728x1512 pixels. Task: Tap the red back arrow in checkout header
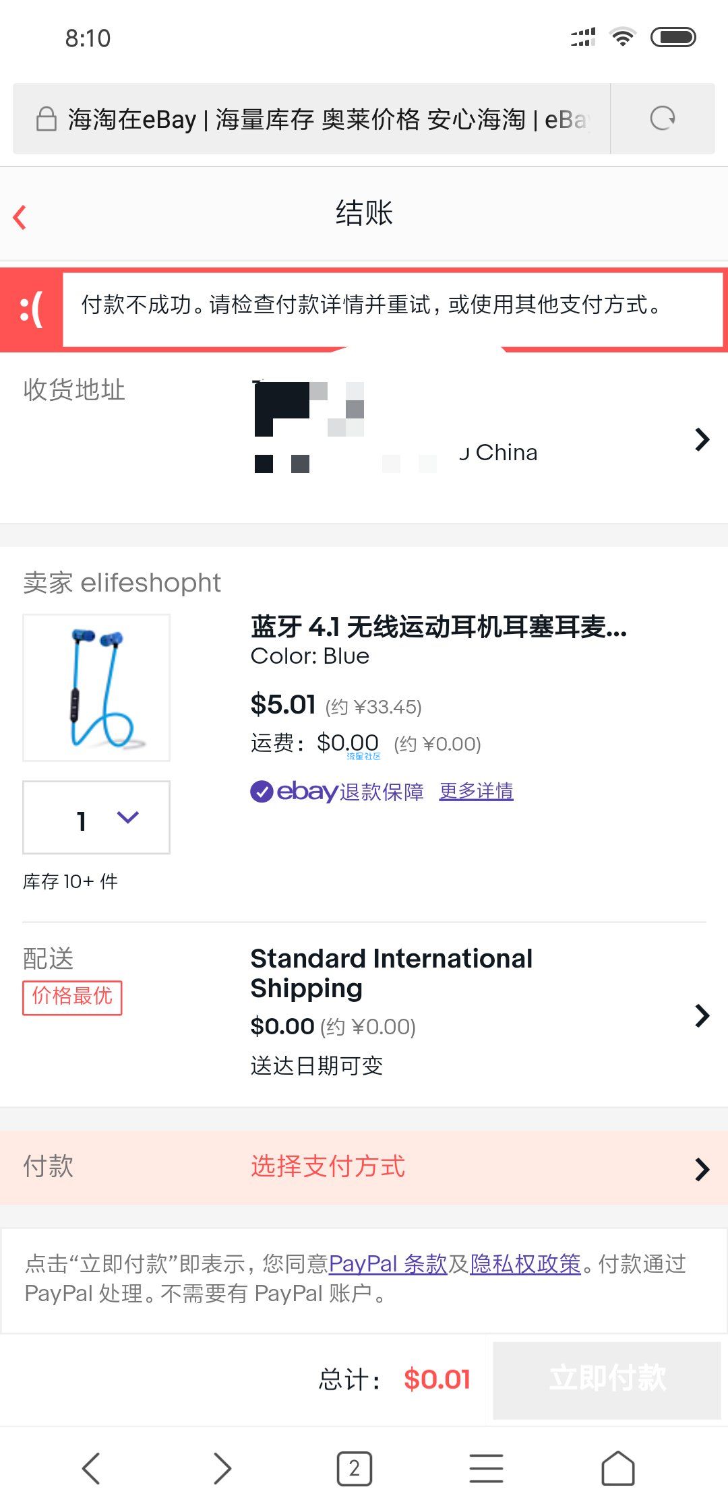click(20, 217)
